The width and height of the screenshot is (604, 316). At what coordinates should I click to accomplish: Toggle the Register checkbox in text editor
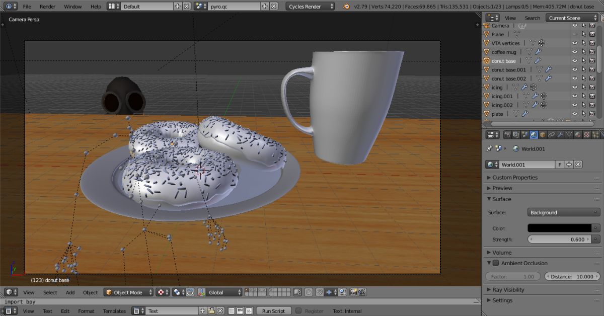point(298,311)
